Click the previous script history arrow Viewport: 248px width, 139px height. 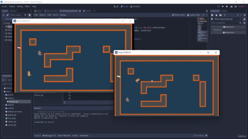pyautogui.click(x=203, y=15)
